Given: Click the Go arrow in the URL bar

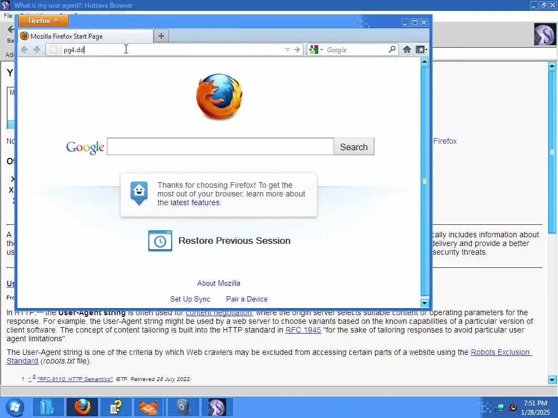Looking at the screenshot, I should click(297, 50).
